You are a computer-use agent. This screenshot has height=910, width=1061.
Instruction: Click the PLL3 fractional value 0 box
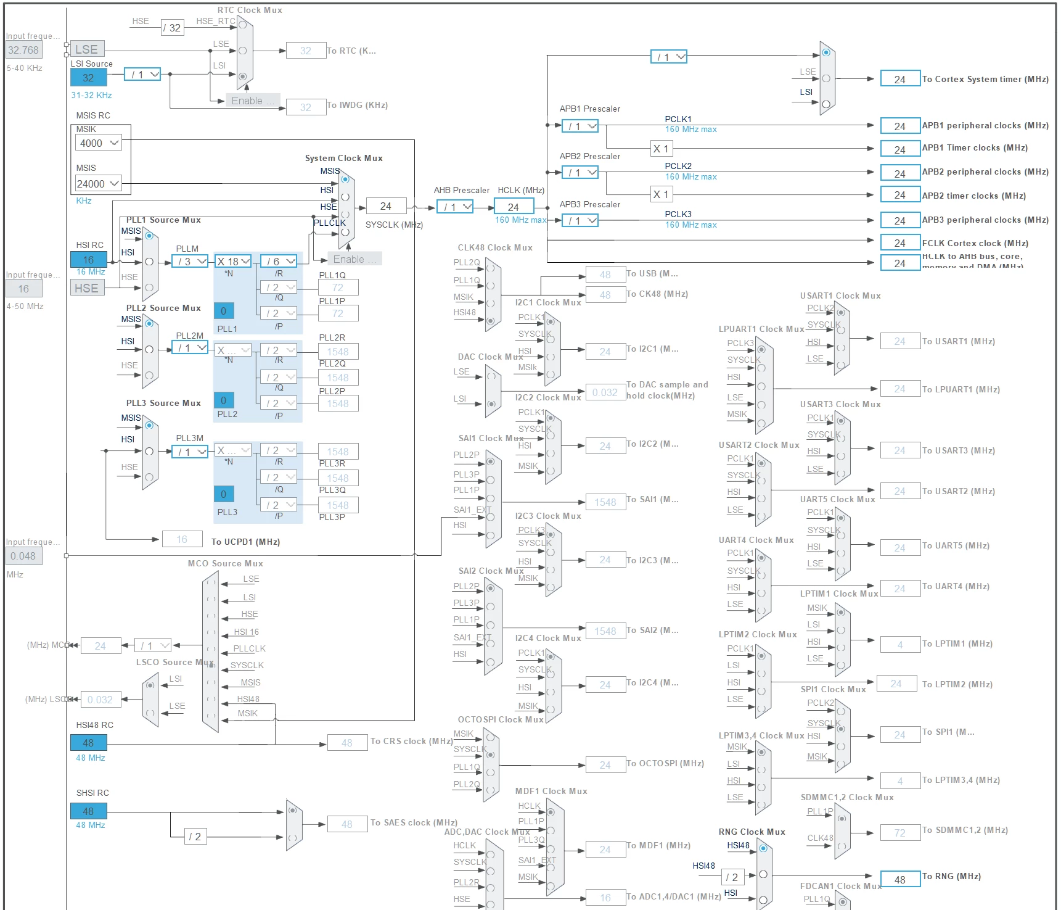(224, 494)
